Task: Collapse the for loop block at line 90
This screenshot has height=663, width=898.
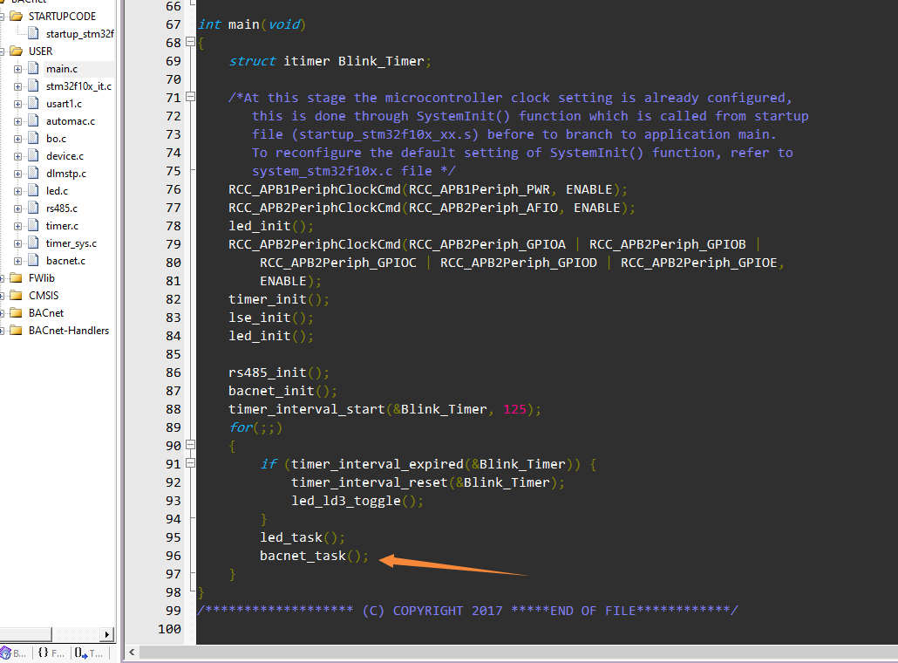Action: (191, 445)
